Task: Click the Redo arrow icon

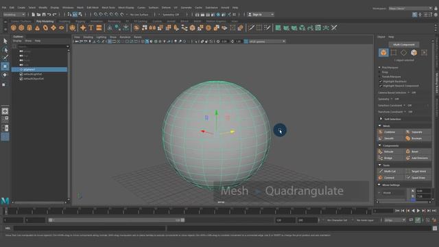Action: pos(55,14)
